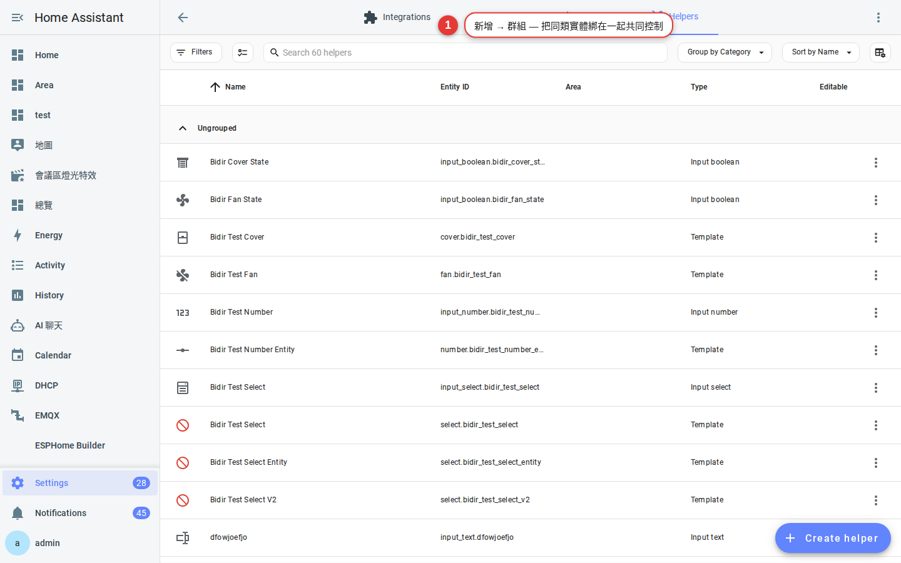901x563 pixels.
Task: Select entity ID select.bidir_test_select_entity
Action: 491,462
